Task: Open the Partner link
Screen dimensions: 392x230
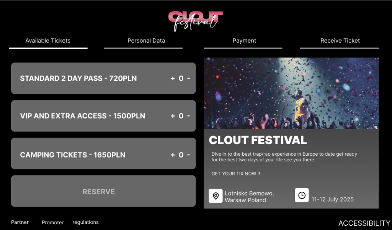Action: click(x=20, y=222)
